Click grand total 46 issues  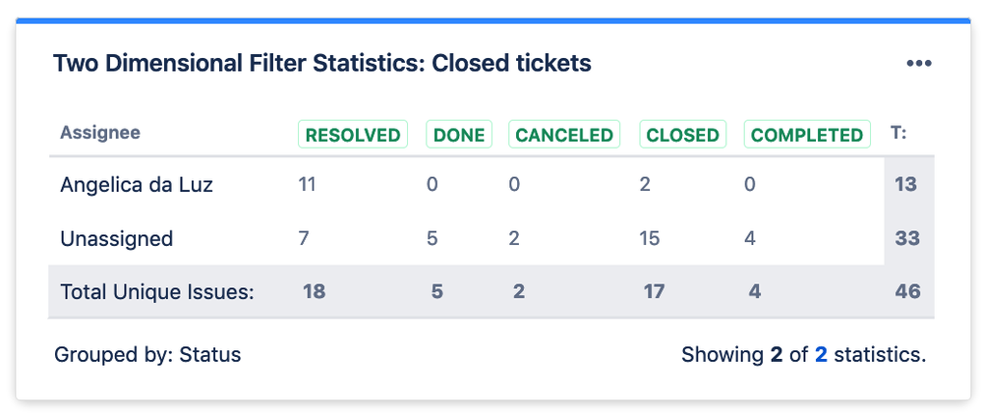(x=908, y=292)
